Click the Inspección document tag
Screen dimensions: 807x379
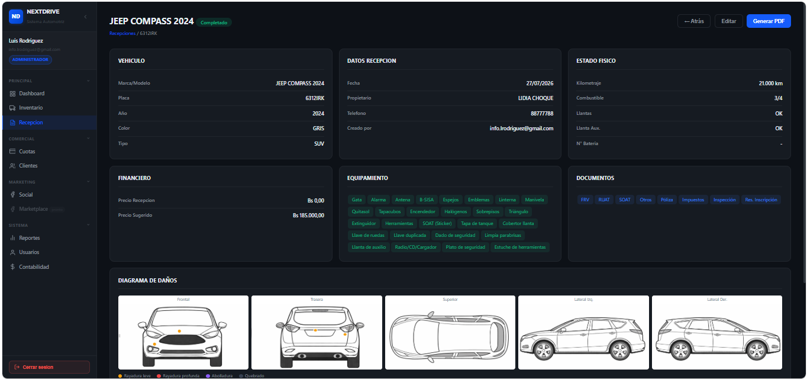[x=725, y=200]
